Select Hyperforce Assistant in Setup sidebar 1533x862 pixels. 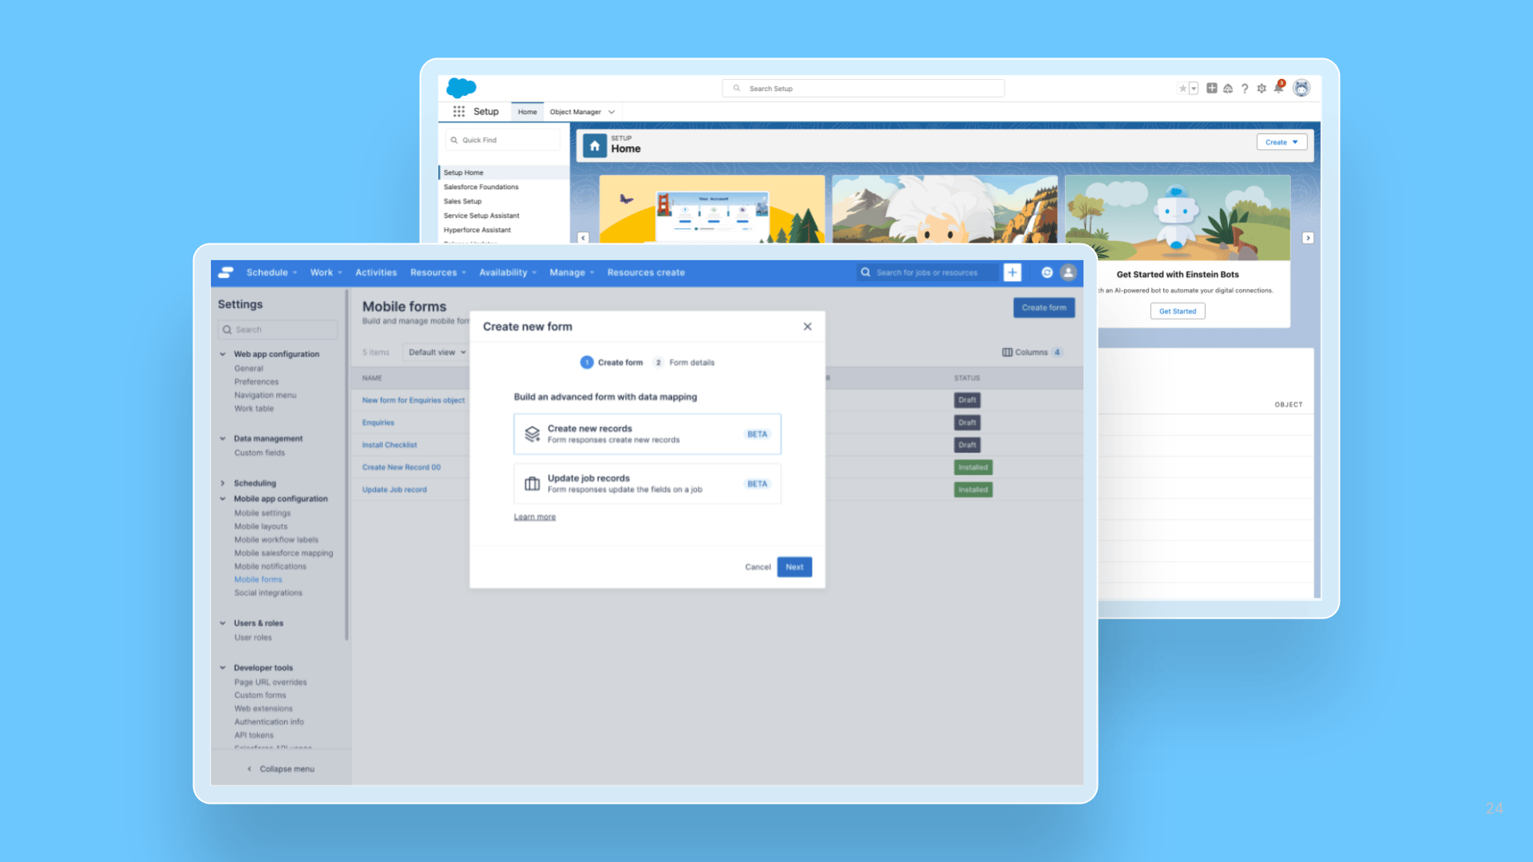click(x=477, y=230)
